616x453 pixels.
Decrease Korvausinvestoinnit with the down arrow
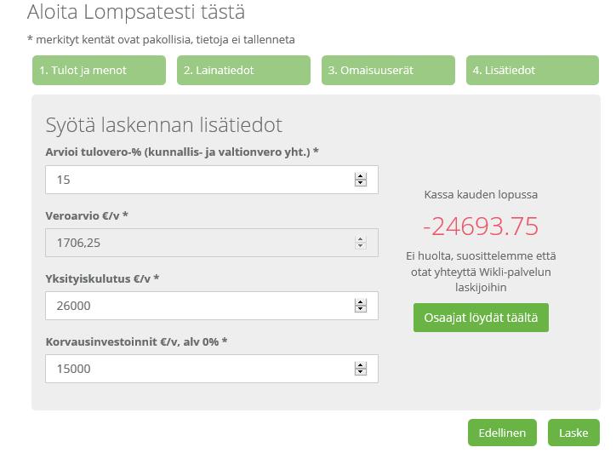[x=360, y=372]
